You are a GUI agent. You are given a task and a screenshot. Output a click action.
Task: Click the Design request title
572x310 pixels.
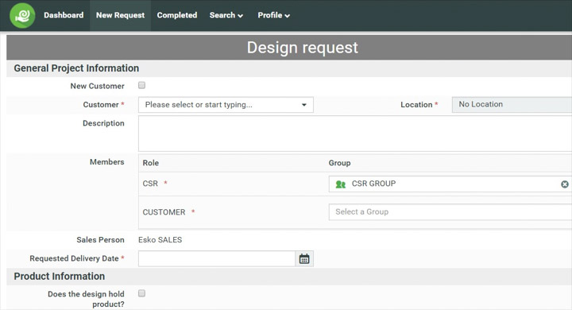[x=303, y=48]
